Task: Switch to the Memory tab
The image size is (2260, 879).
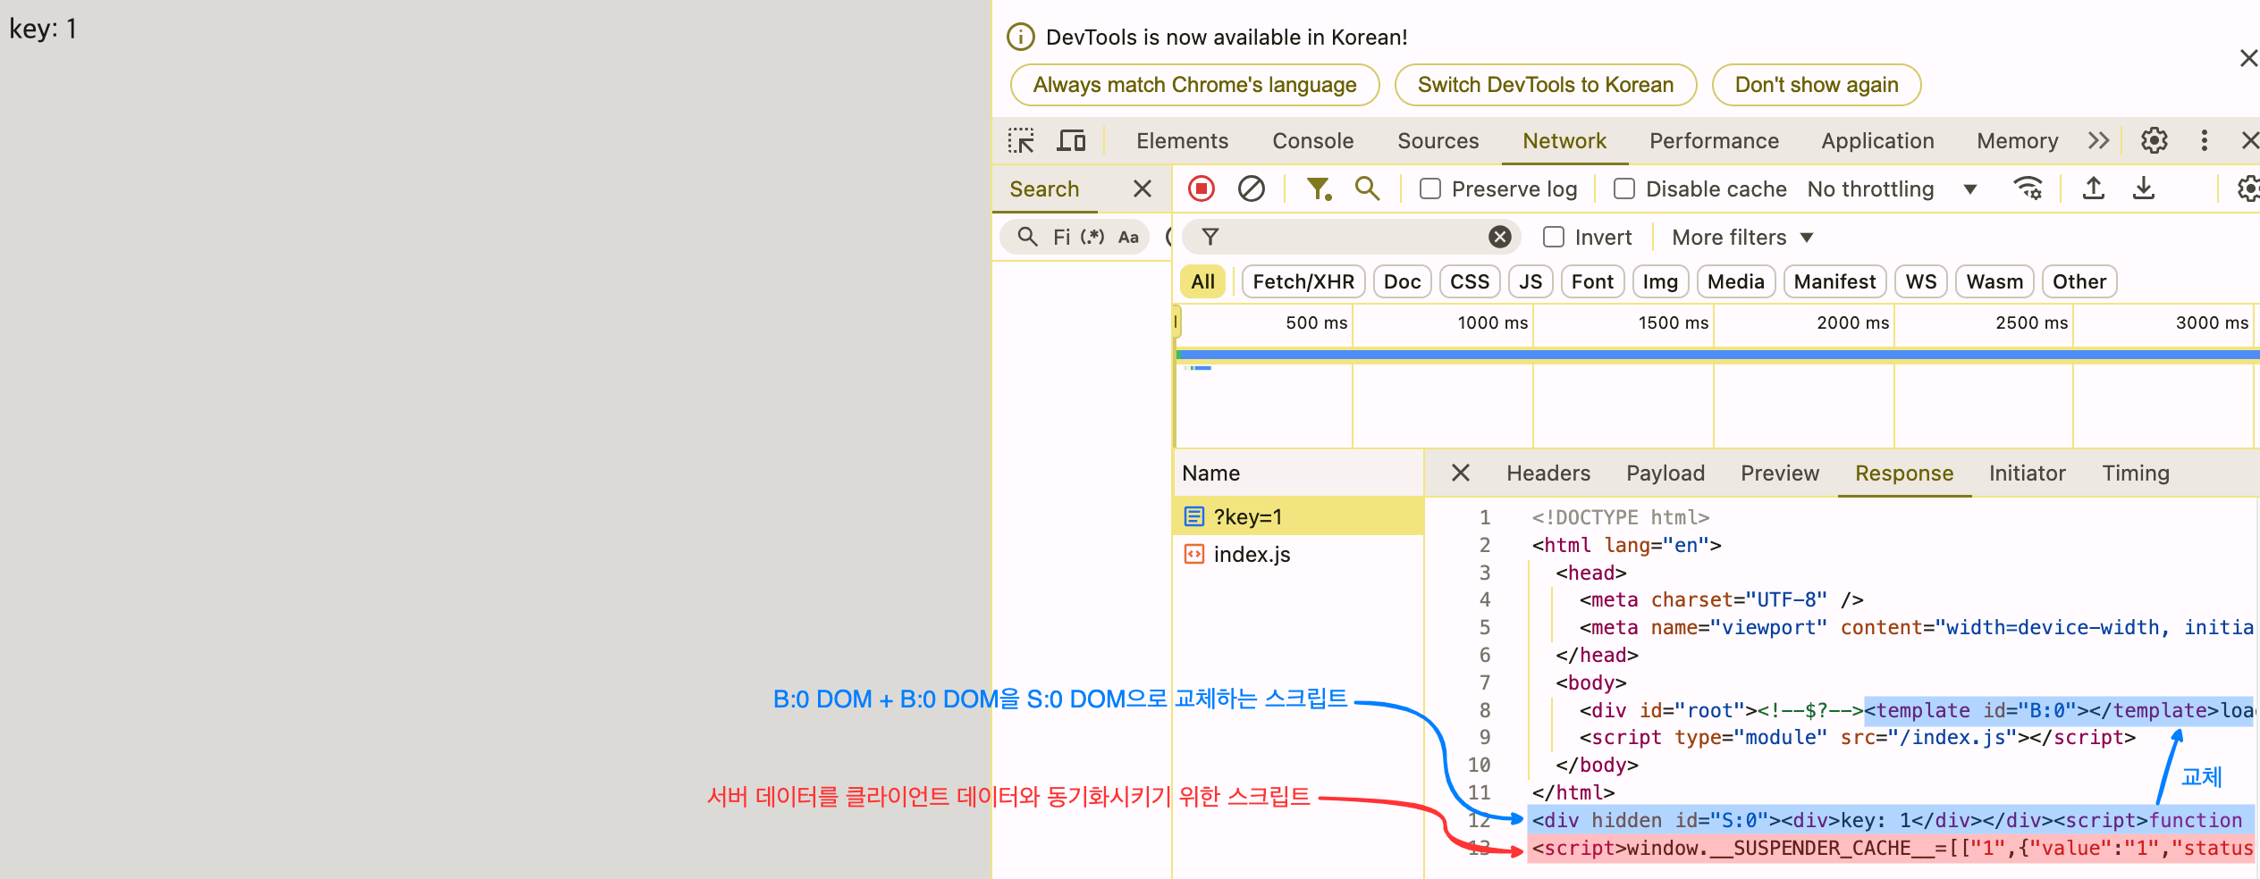Action: (2017, 140)
